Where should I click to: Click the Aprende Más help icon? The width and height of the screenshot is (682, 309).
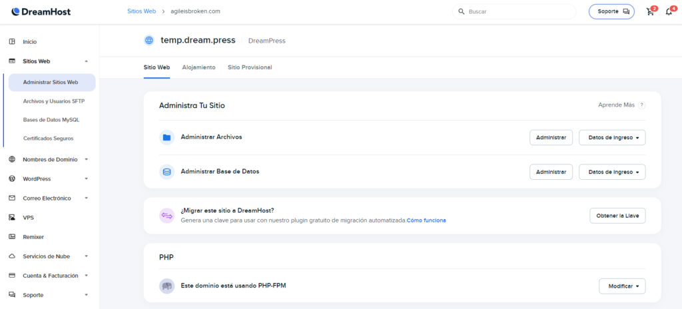(642, 105)
